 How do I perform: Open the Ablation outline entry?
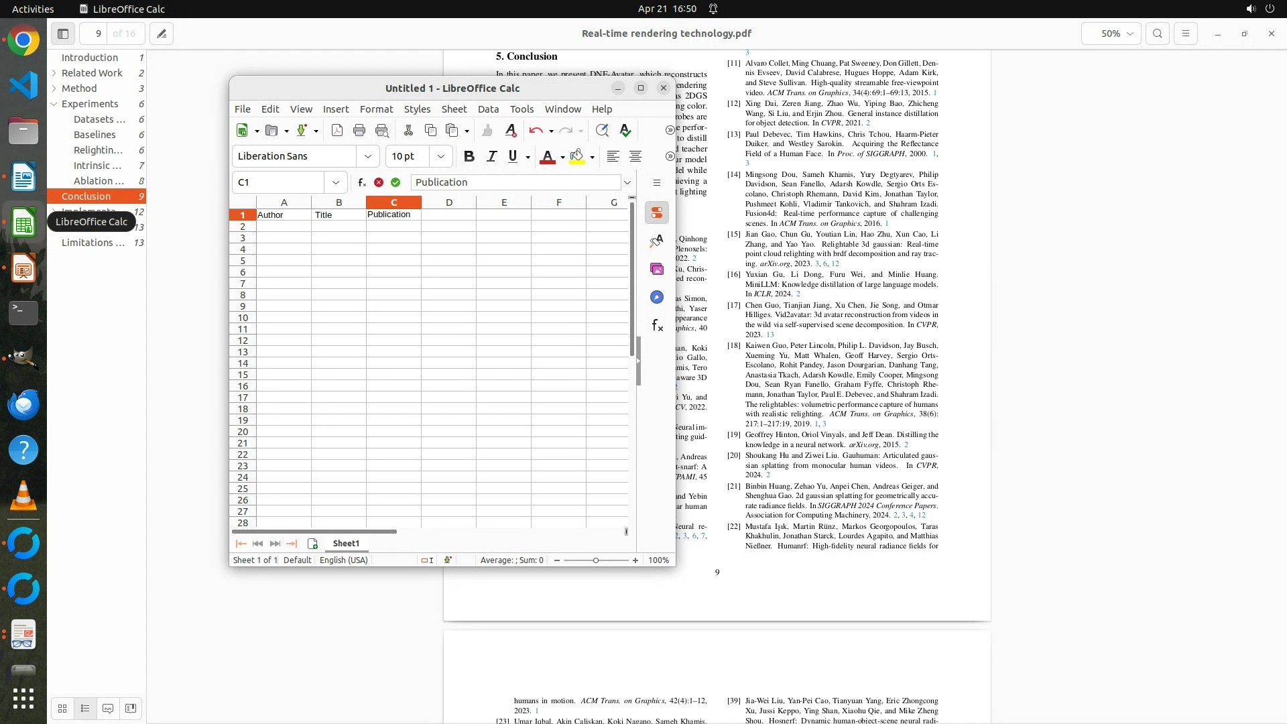coord(99,181)
